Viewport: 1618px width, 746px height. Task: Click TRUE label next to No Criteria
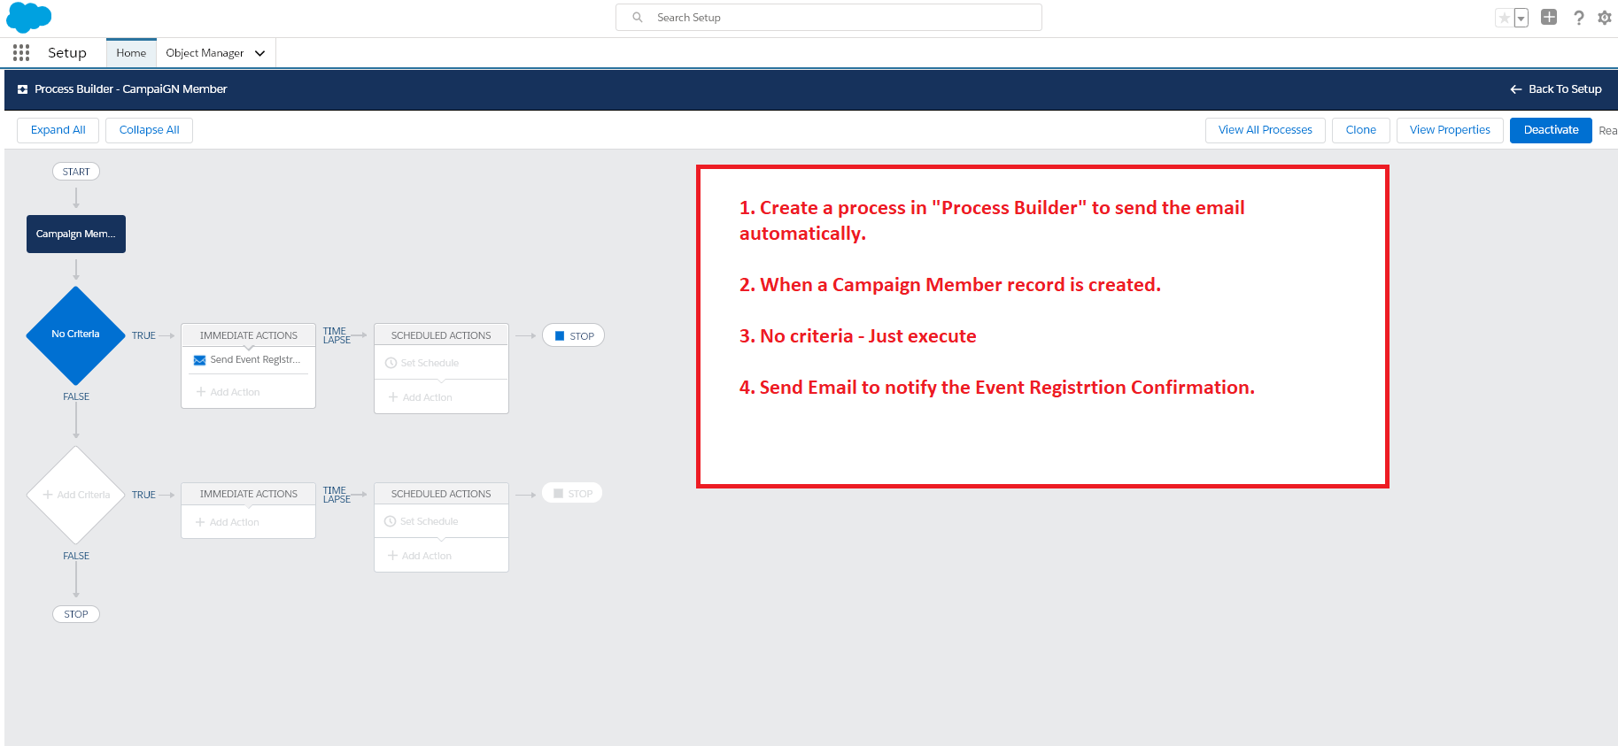click(x=143, y=336)
